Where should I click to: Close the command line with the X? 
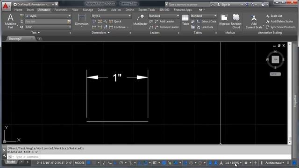(4, 150)
